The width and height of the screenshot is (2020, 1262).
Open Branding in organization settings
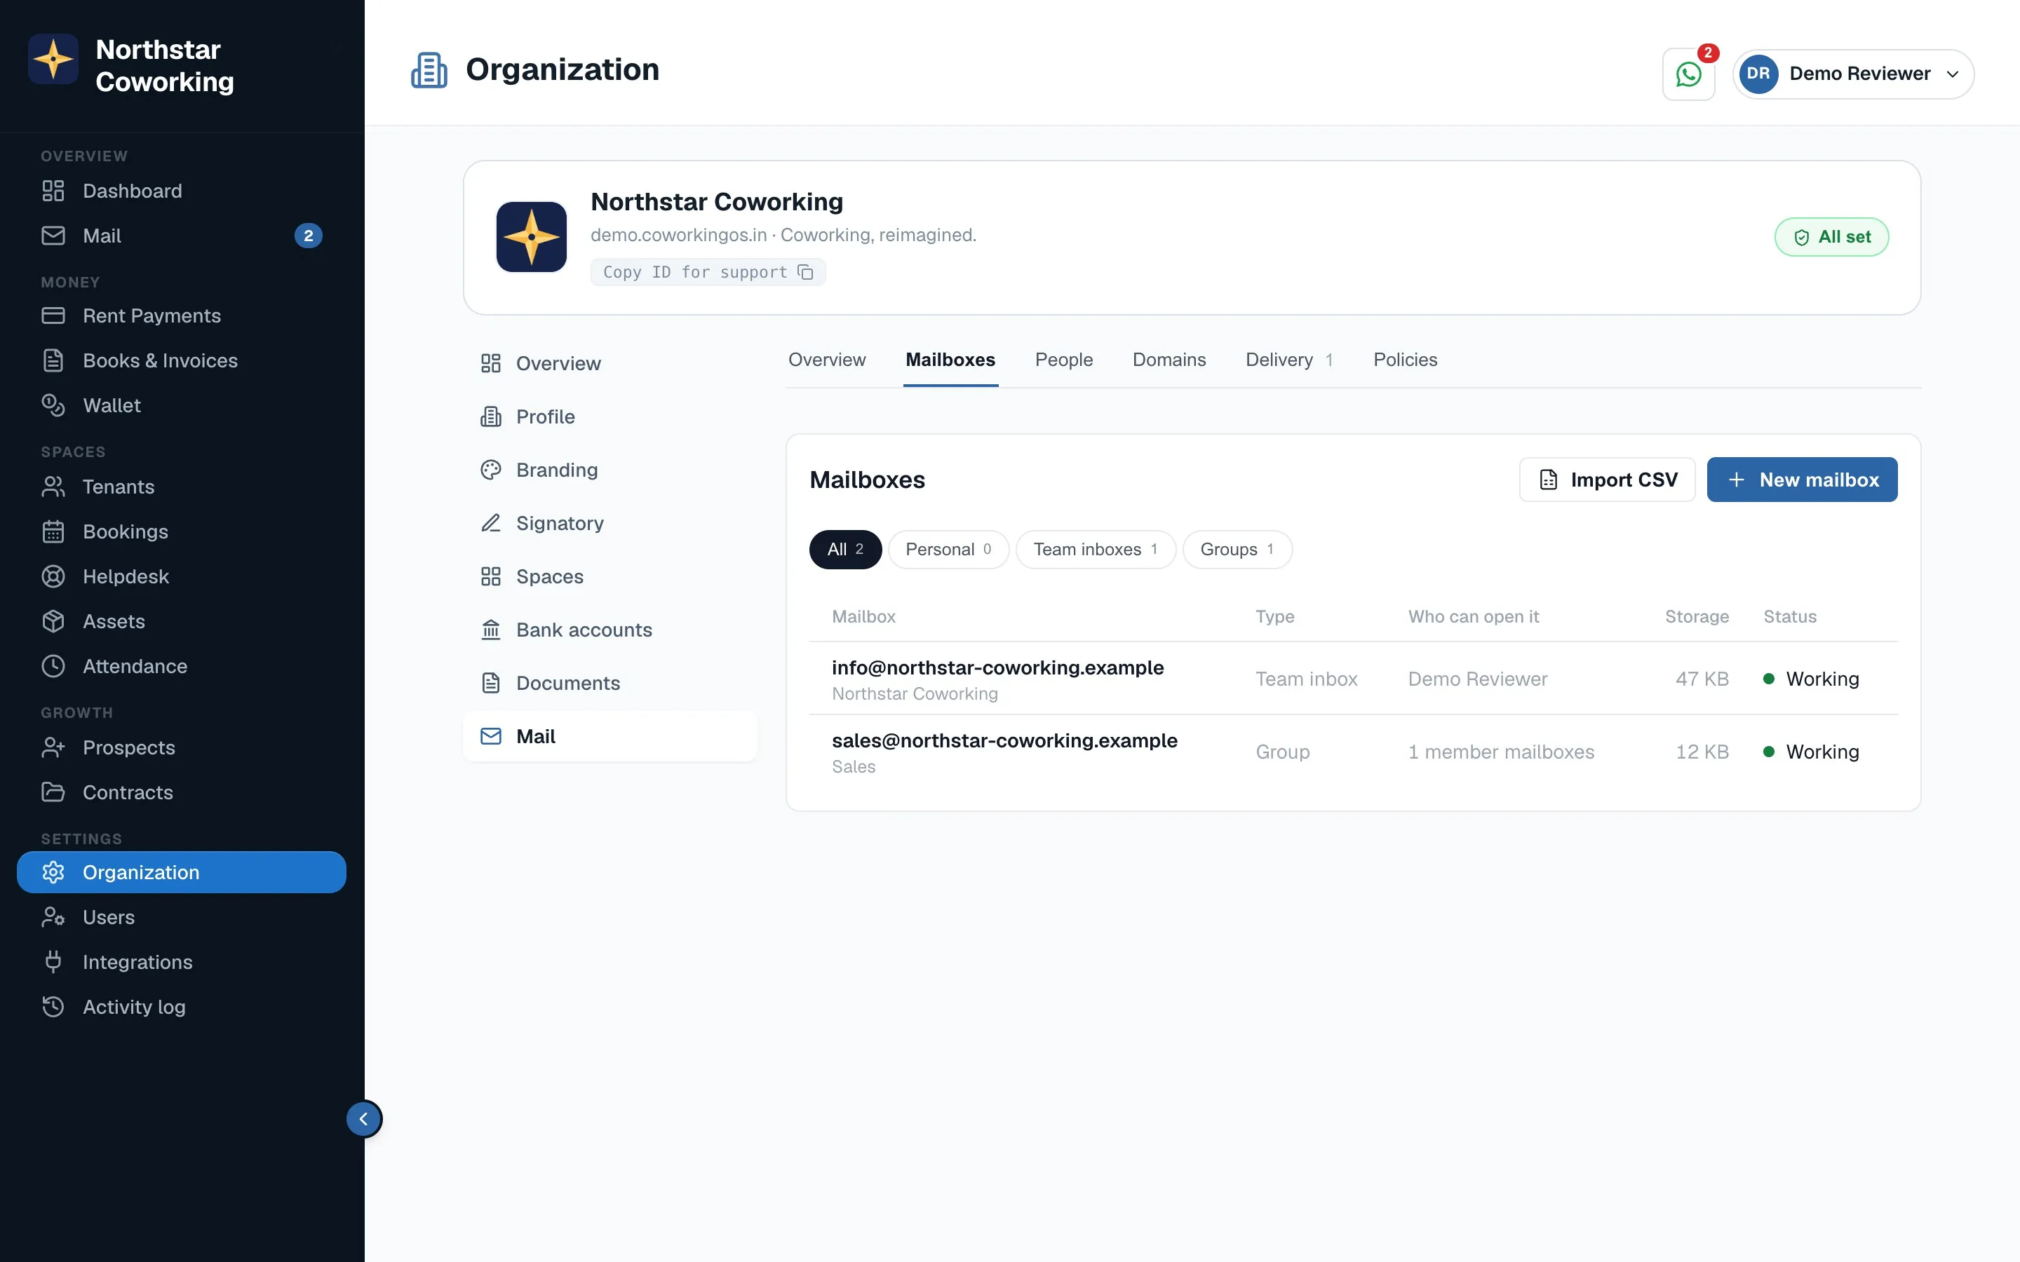pos(610,470)
